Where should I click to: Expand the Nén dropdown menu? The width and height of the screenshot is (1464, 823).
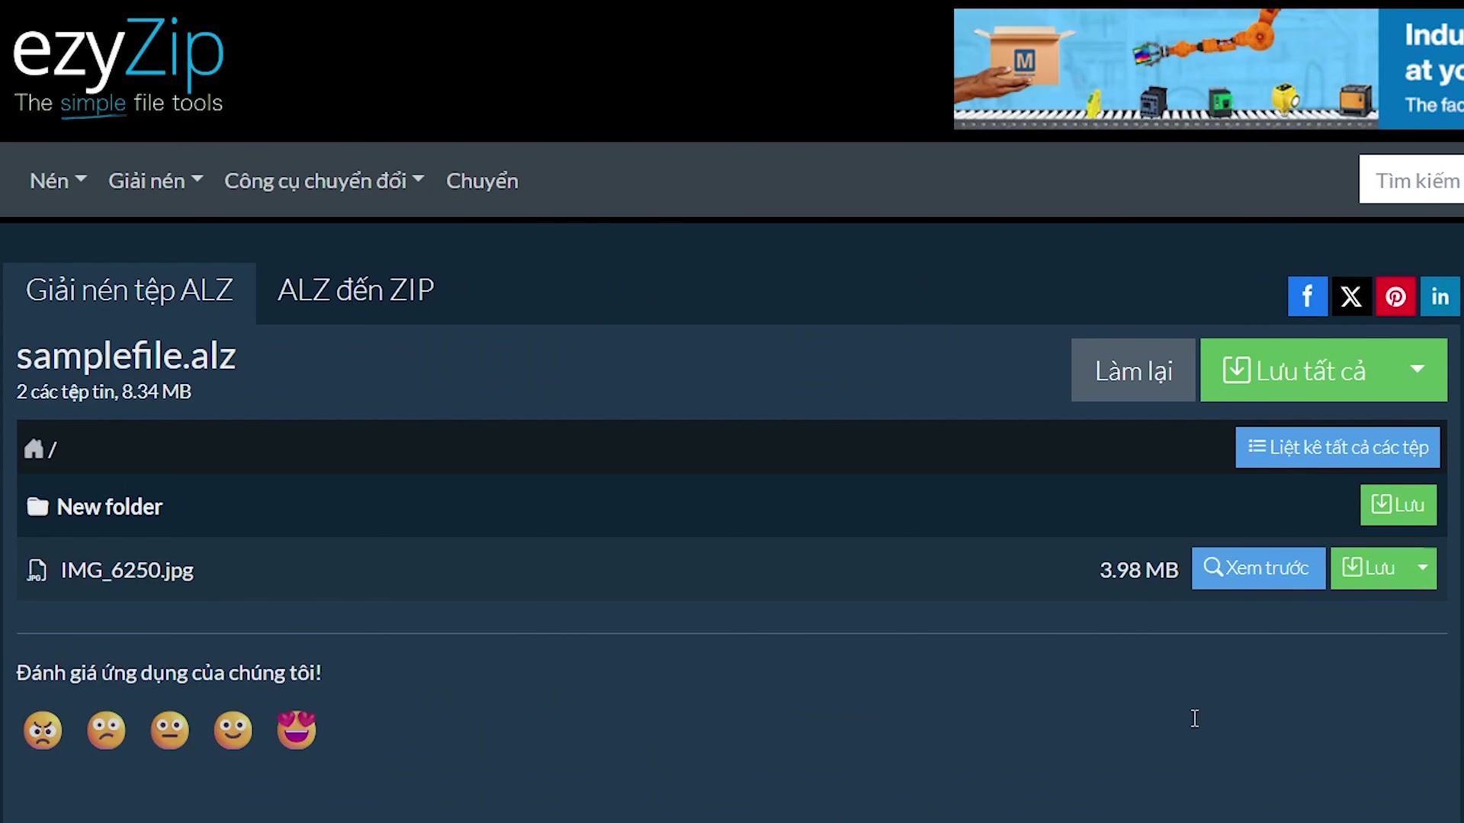(x=58, y=181)
